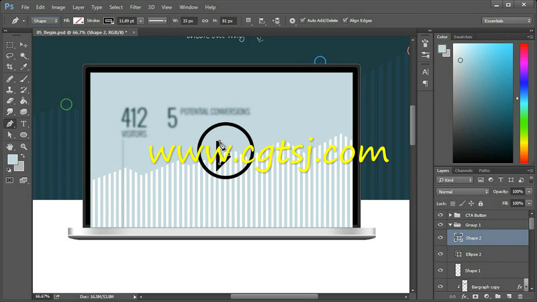
Task: Click the rainbow hue slider strip
Action: click(524, 103)
